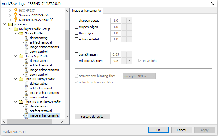Click tree horizontal scrollbar right arrow
The width and height of the screenshot is (218, 136).
(x=62, y=122)
